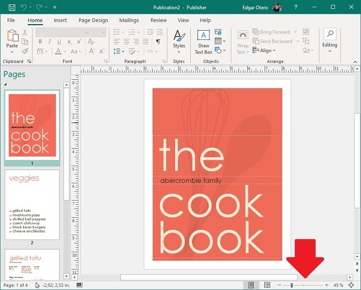Screen dimensions: 361x290
Task: Collapse the Pages navigation pane arrow
Action: (5, 84)
